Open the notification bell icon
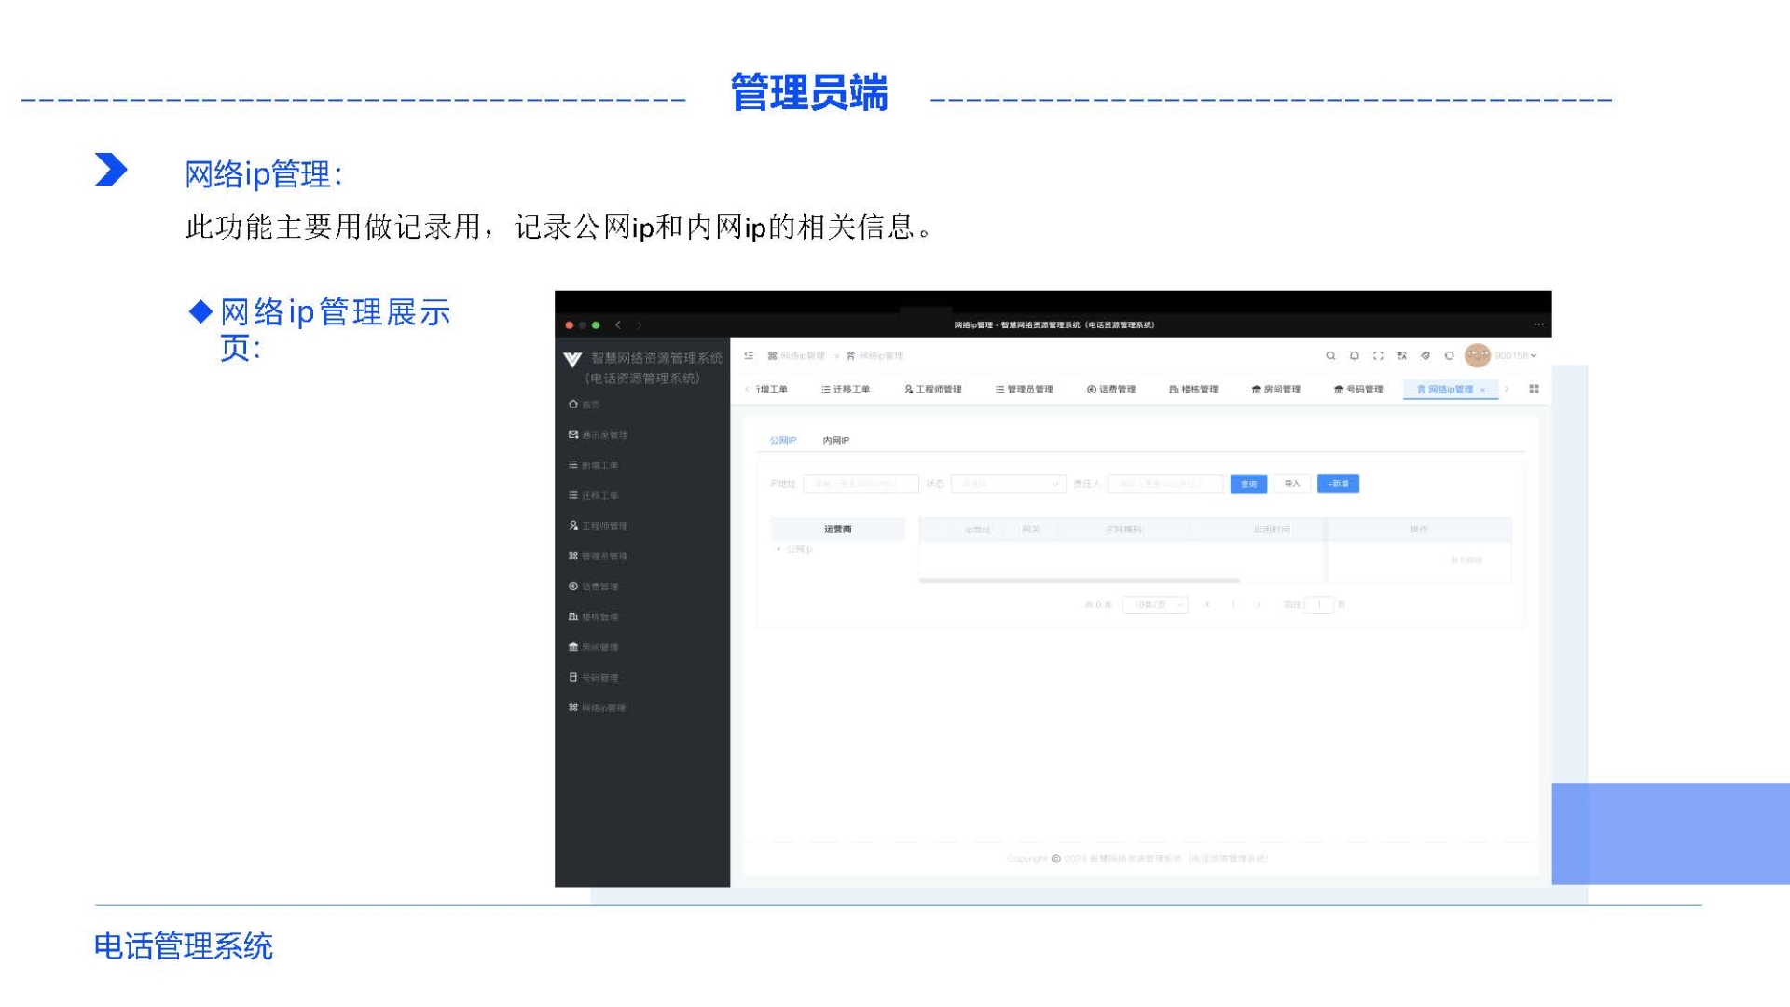Image resolution: width=1790 pixels, height=1007 pixels. tap(1354, 355)
